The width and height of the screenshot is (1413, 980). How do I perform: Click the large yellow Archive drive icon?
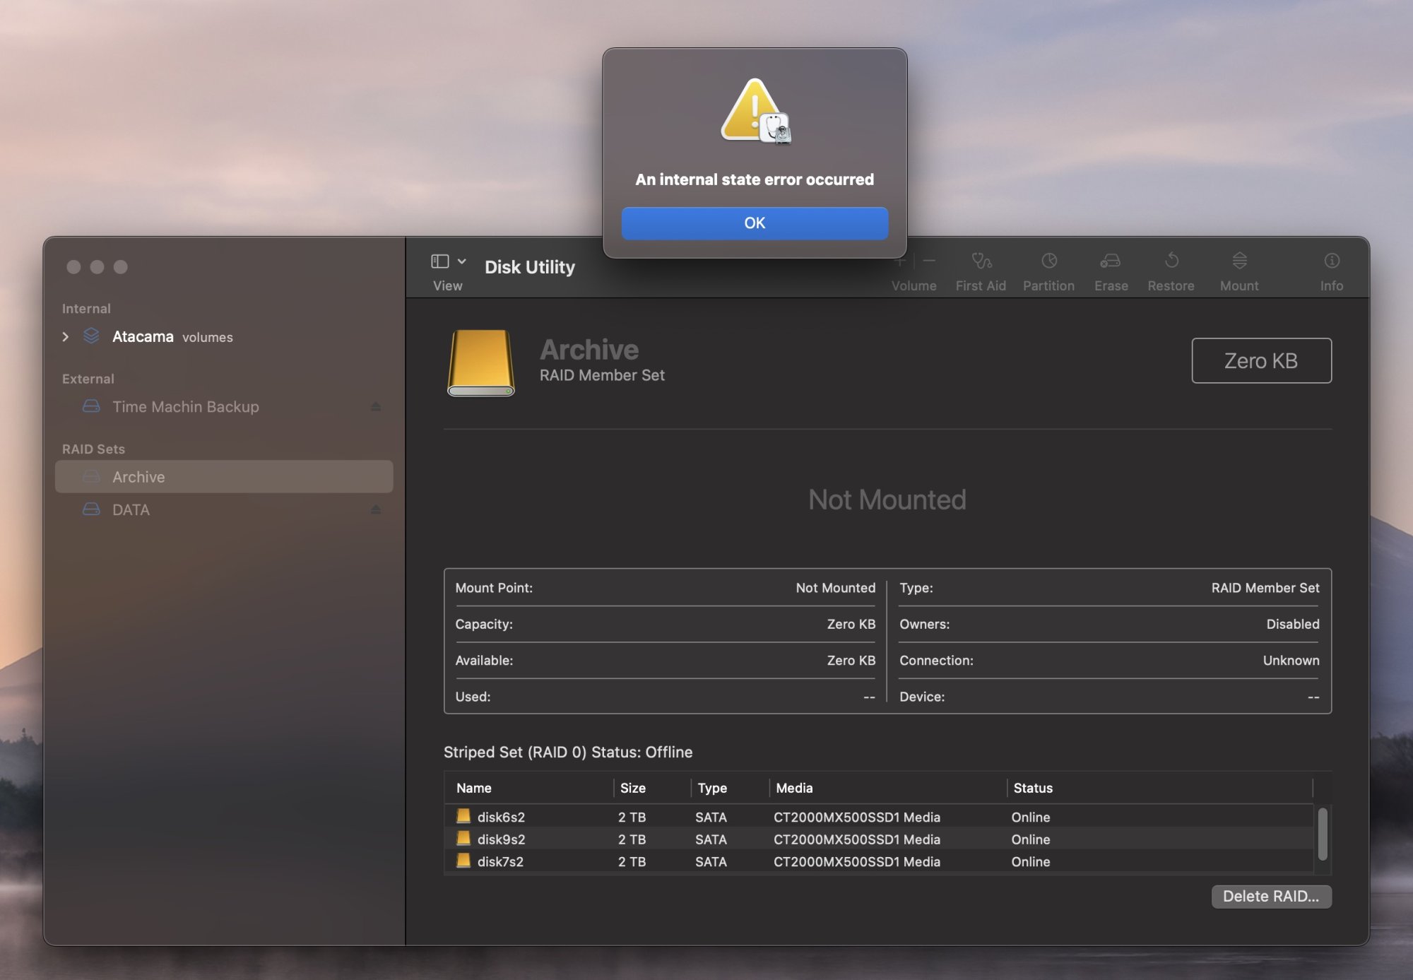(x=481, y=362)
